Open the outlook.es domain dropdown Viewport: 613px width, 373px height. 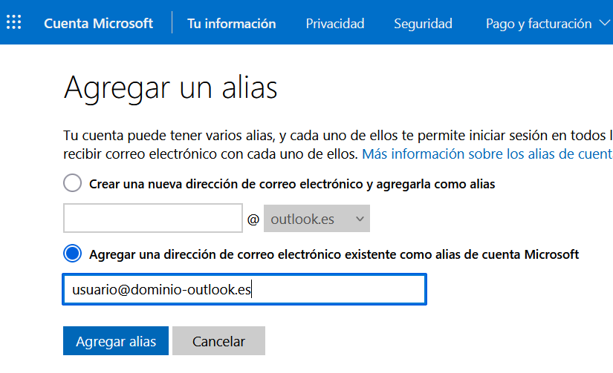coord(317,219)
